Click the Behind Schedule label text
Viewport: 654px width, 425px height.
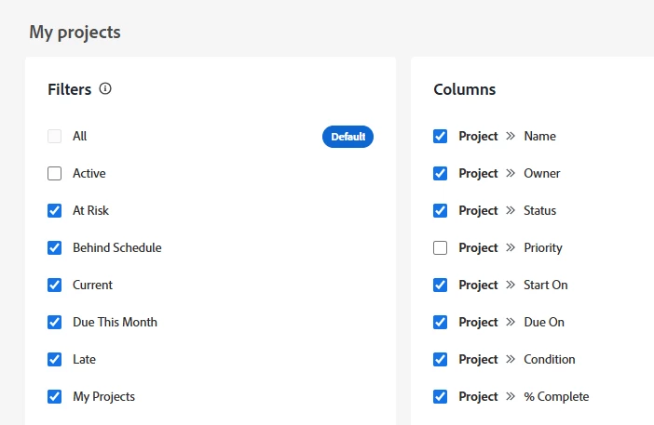point(117,247)
